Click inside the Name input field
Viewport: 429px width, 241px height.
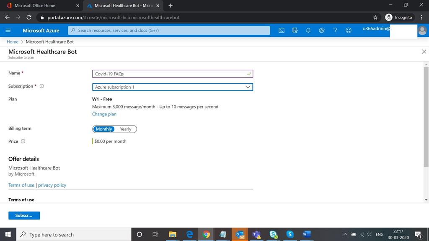point(168,74)
